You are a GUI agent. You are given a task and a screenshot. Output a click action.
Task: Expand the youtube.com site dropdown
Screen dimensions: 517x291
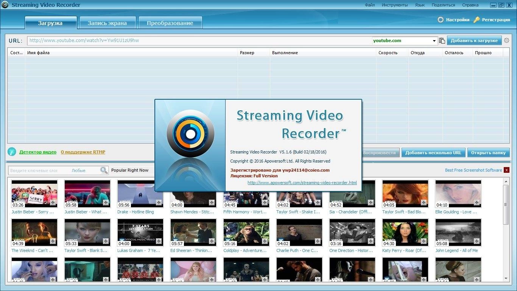(x=434, y=41)
